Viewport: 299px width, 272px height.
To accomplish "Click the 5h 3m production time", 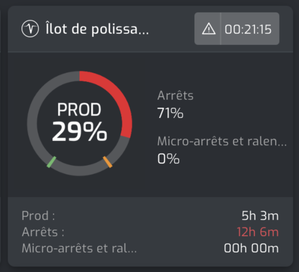I will pos(260,216).
